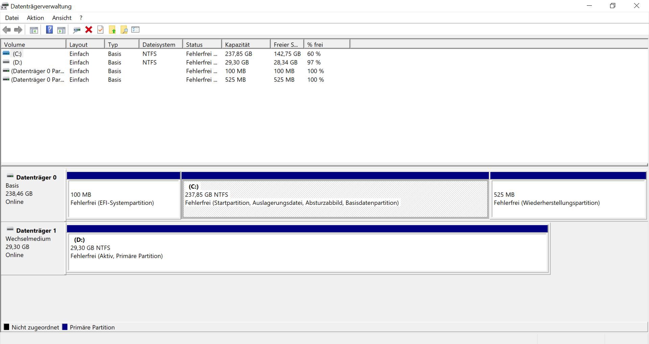
Task: Click free space value 142,75 GB
Action: coord(287,54)
